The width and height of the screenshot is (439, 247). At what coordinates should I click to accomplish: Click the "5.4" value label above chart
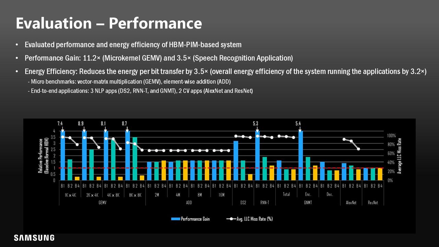[x=298, y=123]
